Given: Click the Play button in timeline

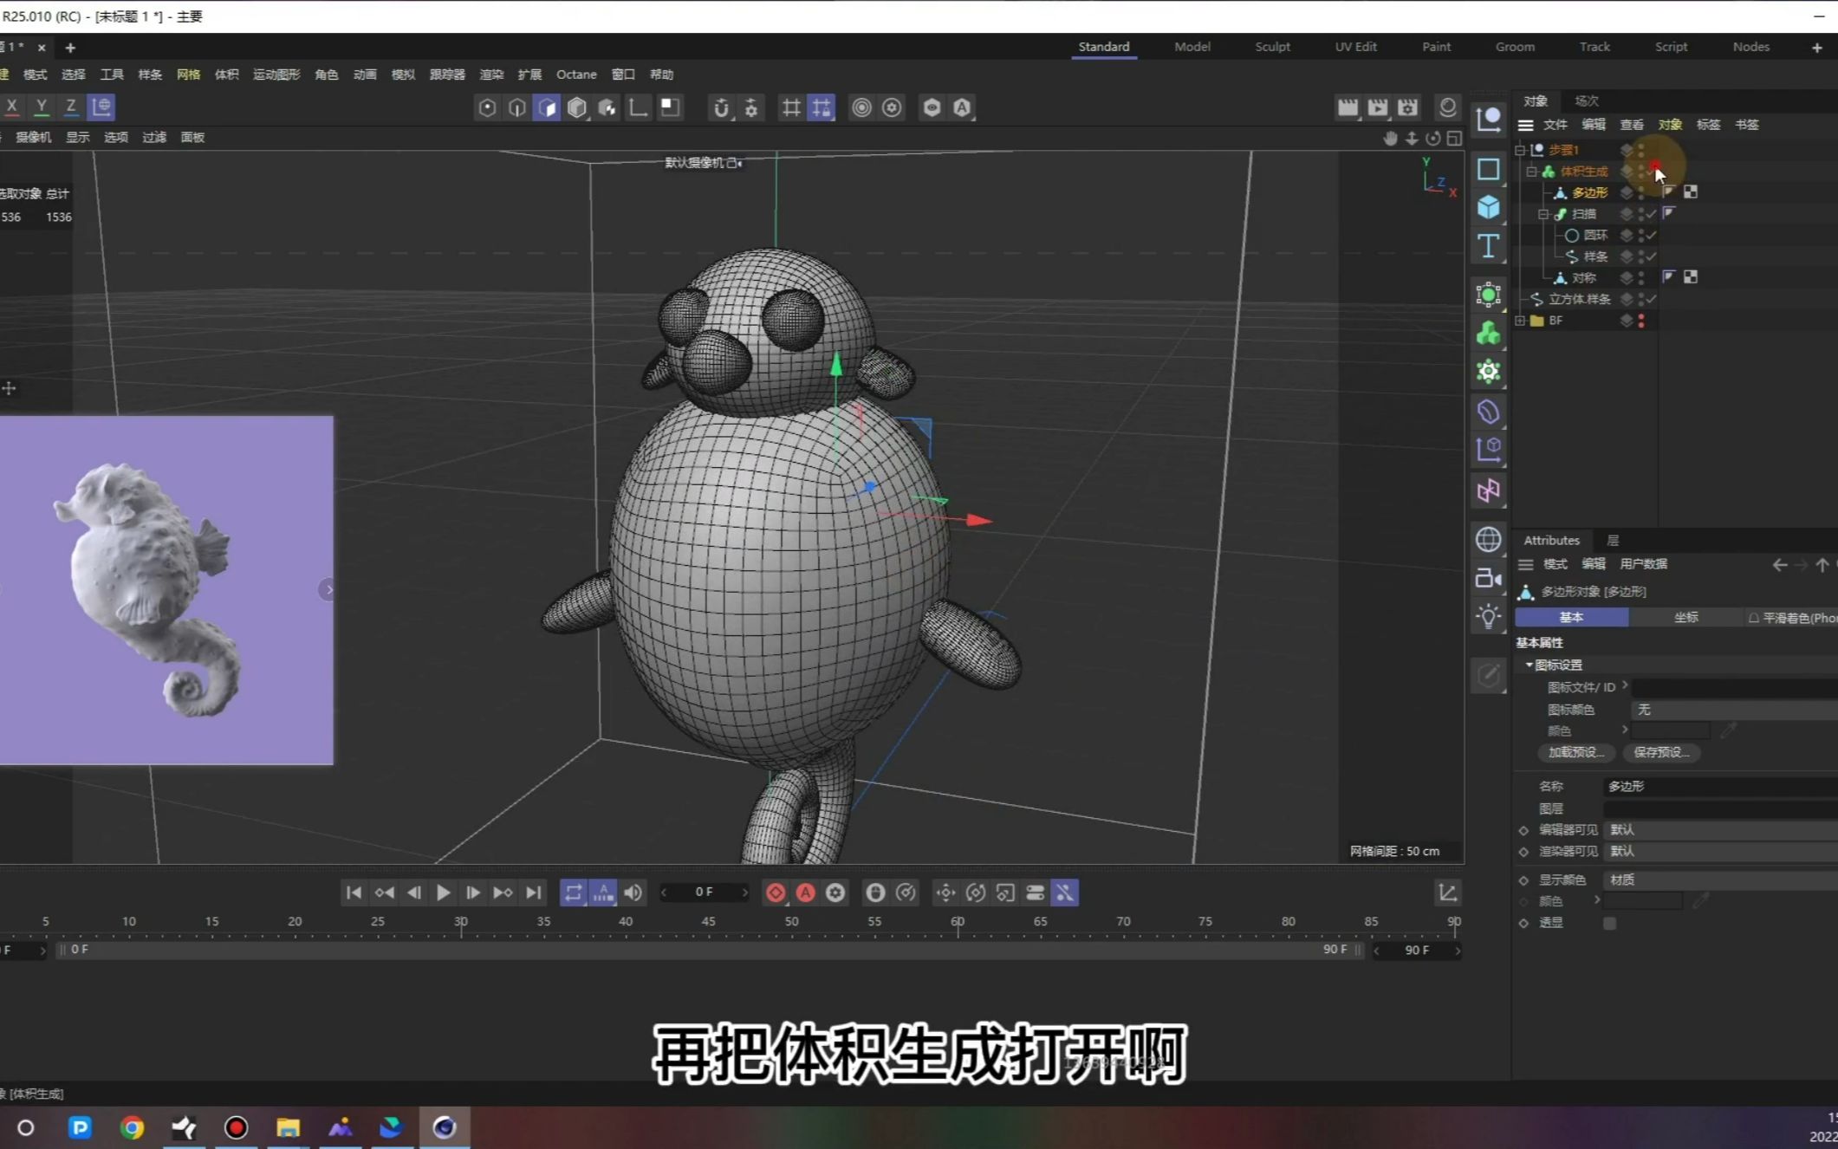Looking at the screenshot, I should 445,893.
